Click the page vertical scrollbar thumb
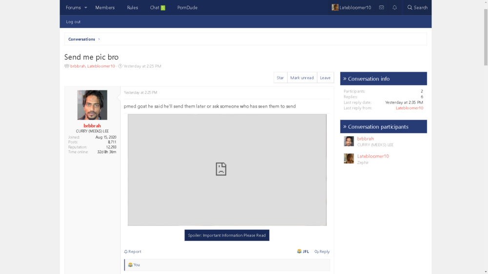Image resolution: width=488 pixels, height=274 pixels. click(486, 37)
